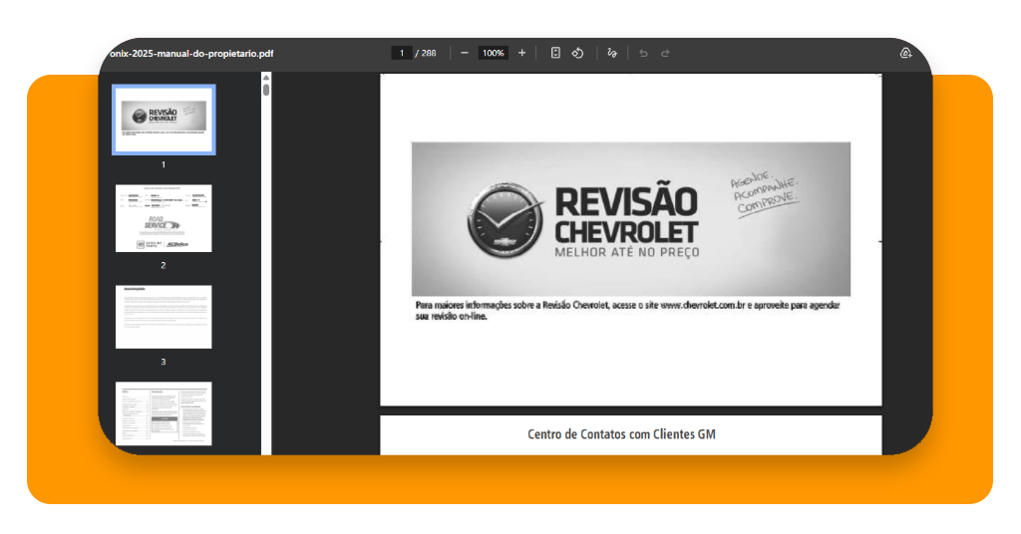Click the zoom in plus icon
Image resolution: width=1021 pixels, height=534 pixels.
(x=521, y=54)
